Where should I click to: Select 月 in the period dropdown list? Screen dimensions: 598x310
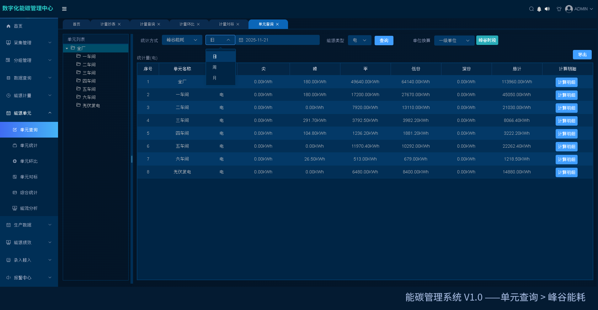[x=221, y=78]
